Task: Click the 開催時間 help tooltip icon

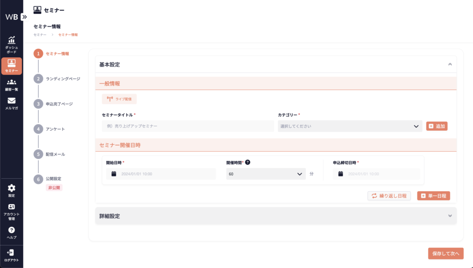Action: (x=248, y=162)
